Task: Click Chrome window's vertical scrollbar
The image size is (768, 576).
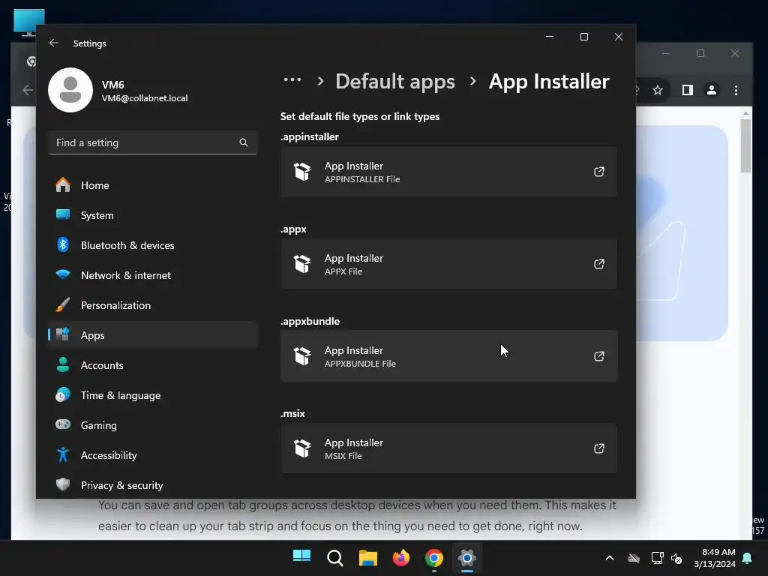Action: click(x=745, y=146)
